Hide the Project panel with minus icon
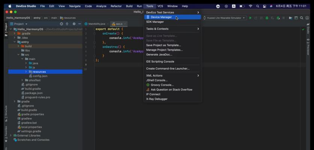Screen dimensions: 314x150 click(x=80, y=24)
